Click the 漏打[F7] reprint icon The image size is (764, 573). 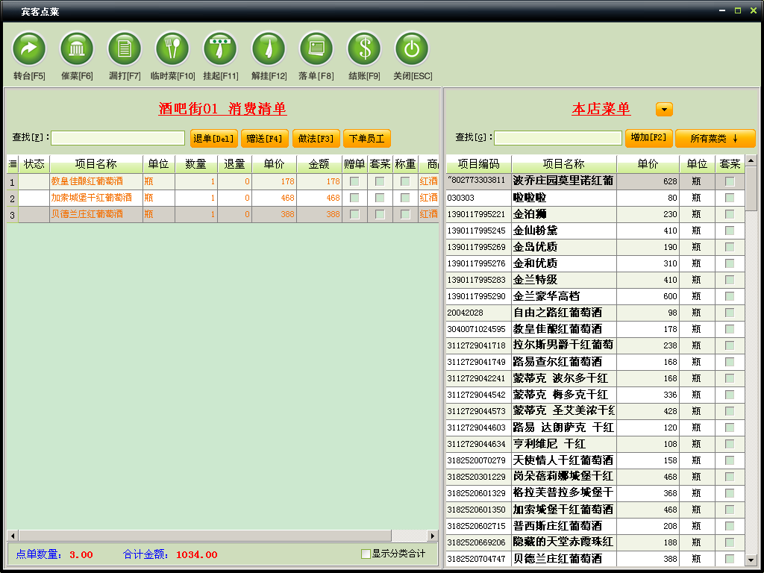coord(125,49)
